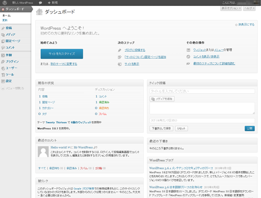This screenshot has height=198, width=261.
Task: Click the Users icon in sidebar
Action: (x=3, y=68)
